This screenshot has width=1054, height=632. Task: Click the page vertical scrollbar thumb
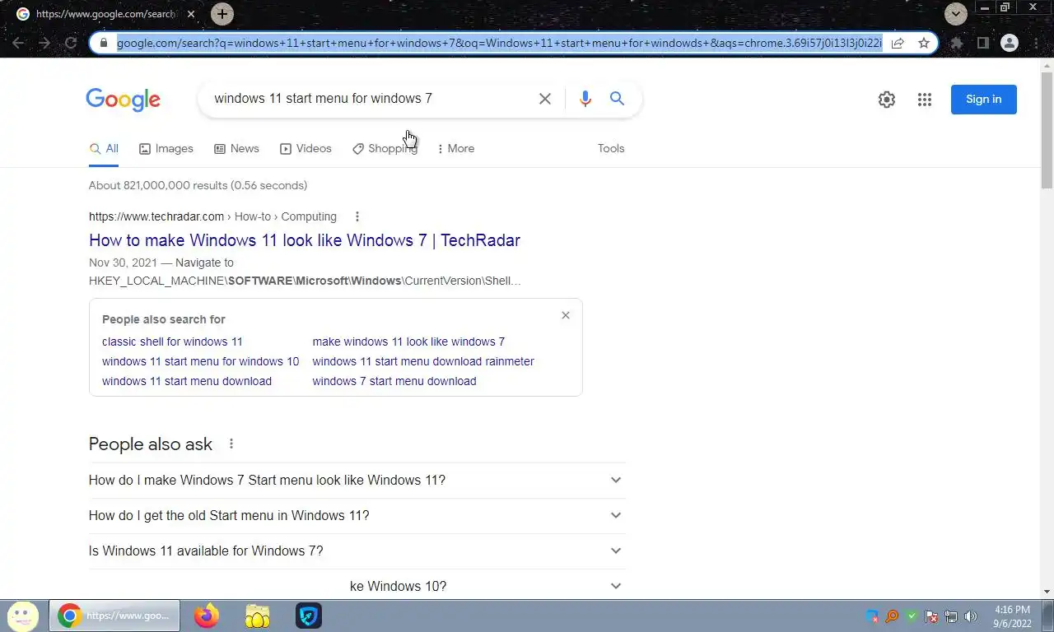1047,130
